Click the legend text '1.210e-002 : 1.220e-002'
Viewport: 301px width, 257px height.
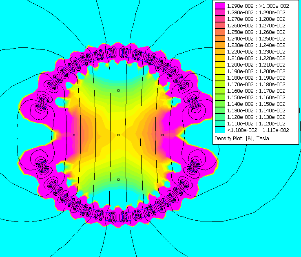[x=256, y=58]
